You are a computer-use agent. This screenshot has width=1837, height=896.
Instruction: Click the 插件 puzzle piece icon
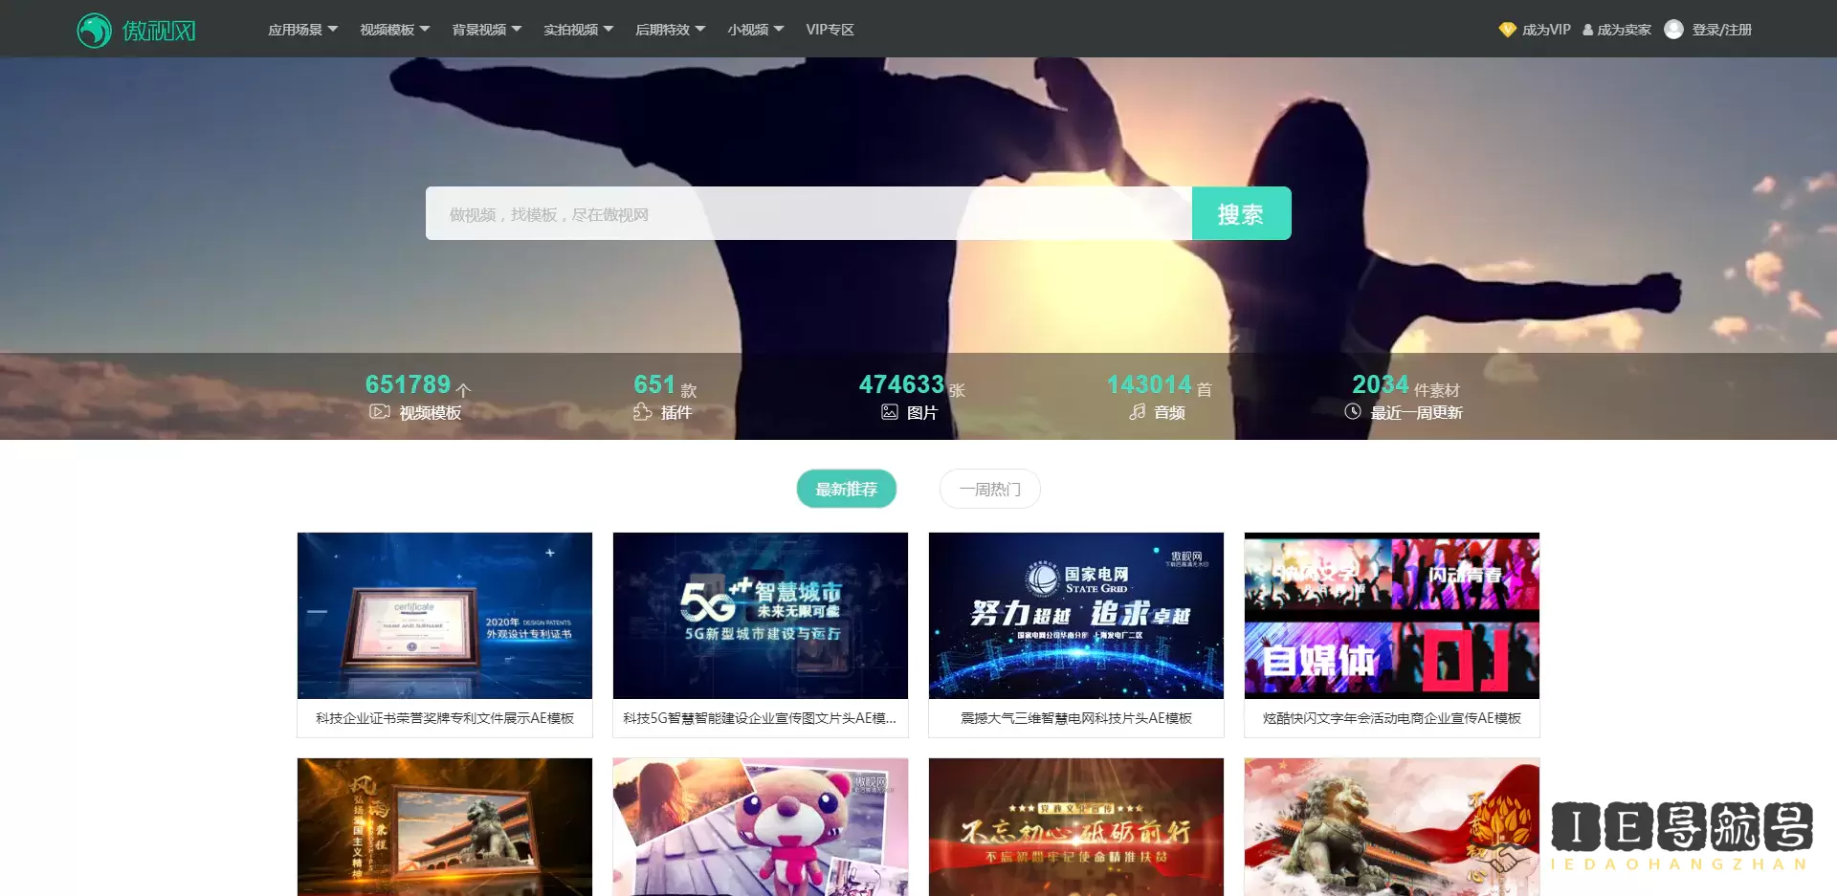click(642, 412)
